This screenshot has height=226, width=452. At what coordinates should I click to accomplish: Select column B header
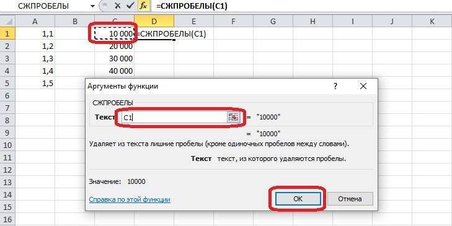[74, 21]
